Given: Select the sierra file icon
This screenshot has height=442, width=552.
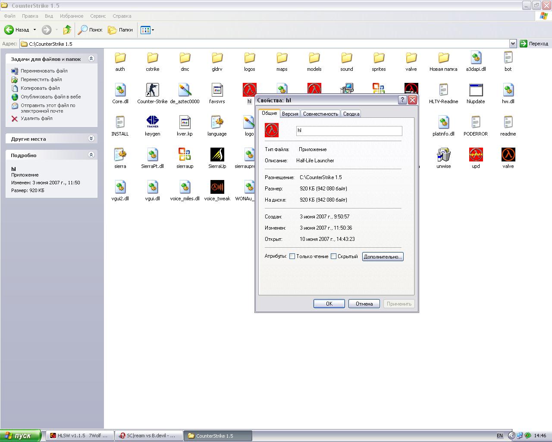Looking at the screenshot, I should pos(120,155).
